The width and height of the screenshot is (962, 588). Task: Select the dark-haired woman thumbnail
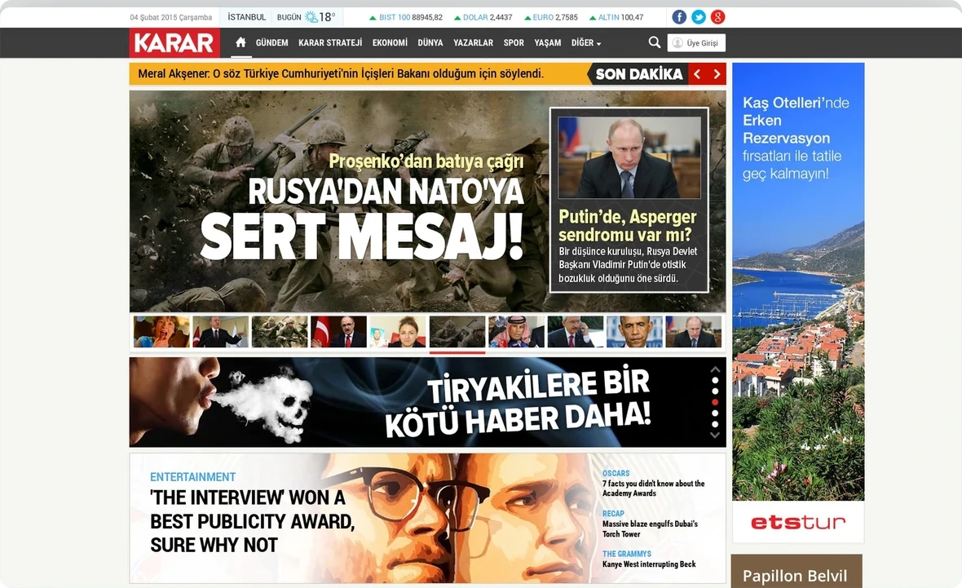(398, 332)
